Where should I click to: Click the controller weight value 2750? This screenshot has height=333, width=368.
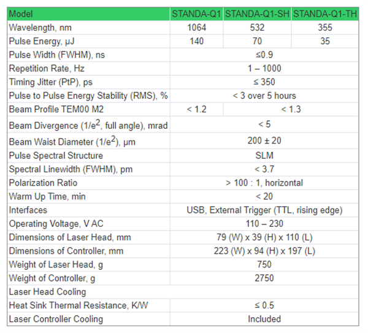click(264, 278)
